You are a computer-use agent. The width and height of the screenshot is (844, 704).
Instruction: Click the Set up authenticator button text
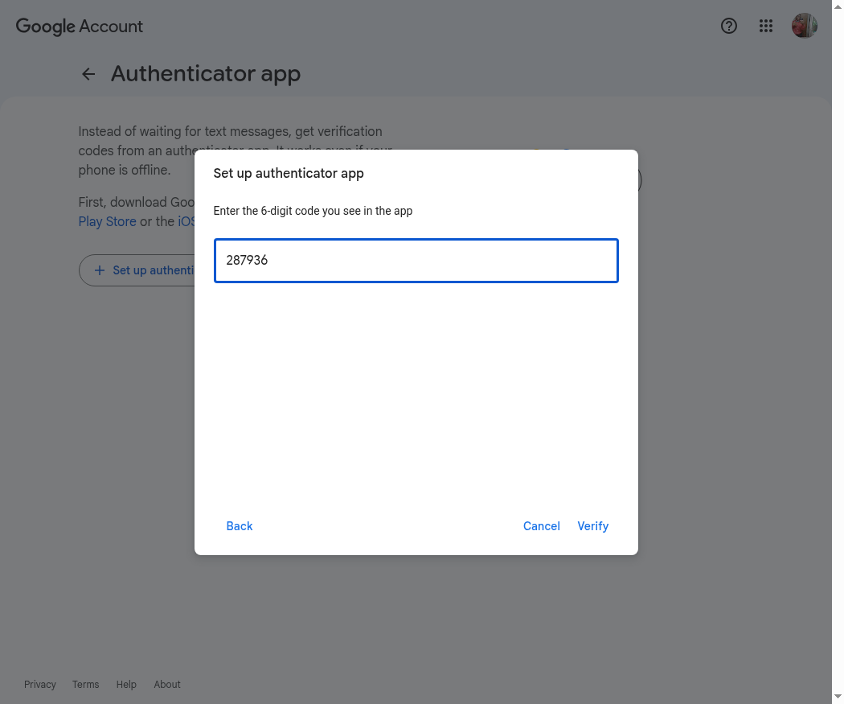[154, 270]
